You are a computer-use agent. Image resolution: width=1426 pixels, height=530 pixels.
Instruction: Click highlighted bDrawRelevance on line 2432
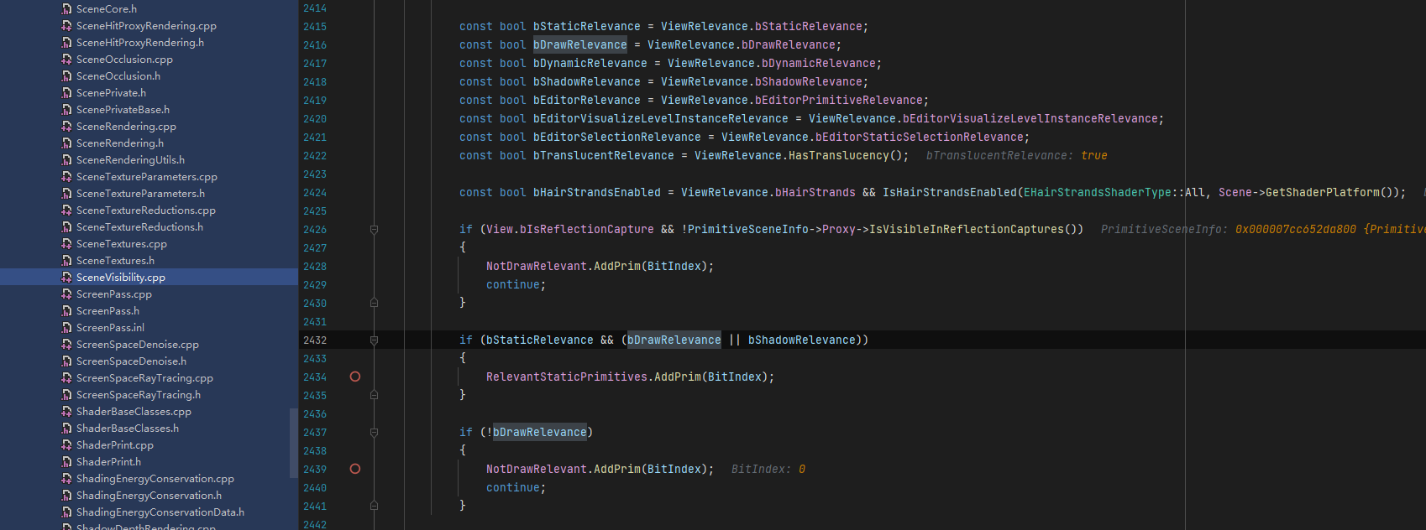tap(674, 340)
